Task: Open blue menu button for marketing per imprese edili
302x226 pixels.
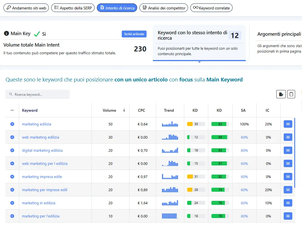Action: pyautogui.click(x=288, y=190)
